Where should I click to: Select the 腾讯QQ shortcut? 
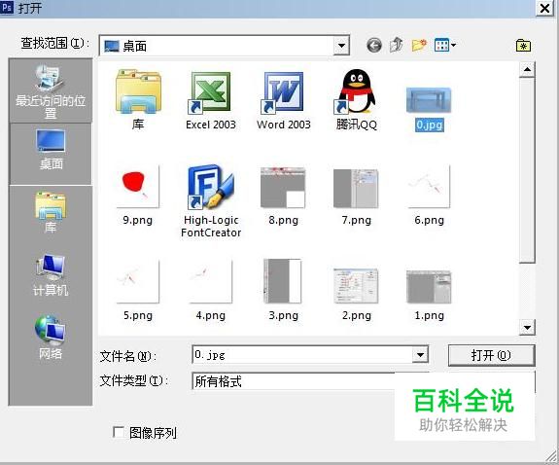357,99
